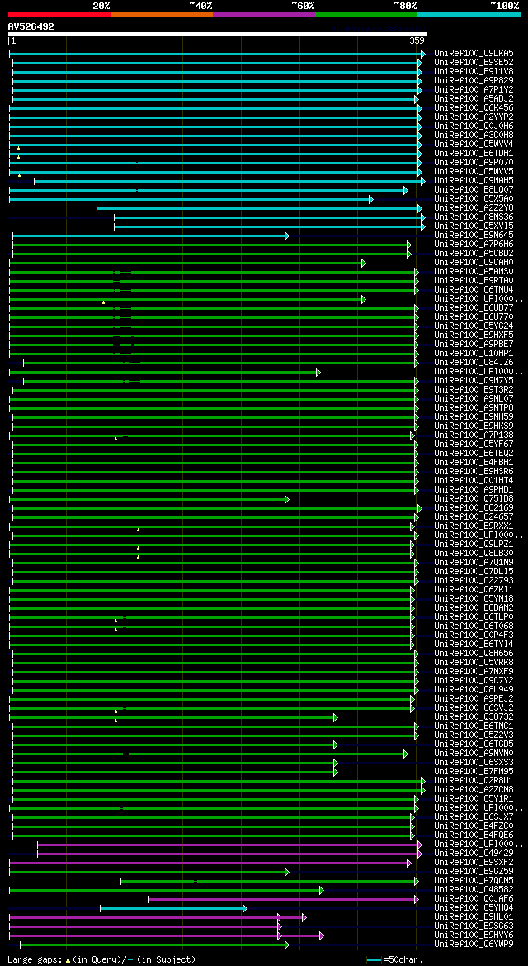The width and height of the screenshot is (528, 966).
Task: Select hit label UniRef100_Q9C7Y2
Action: (474, 680)
